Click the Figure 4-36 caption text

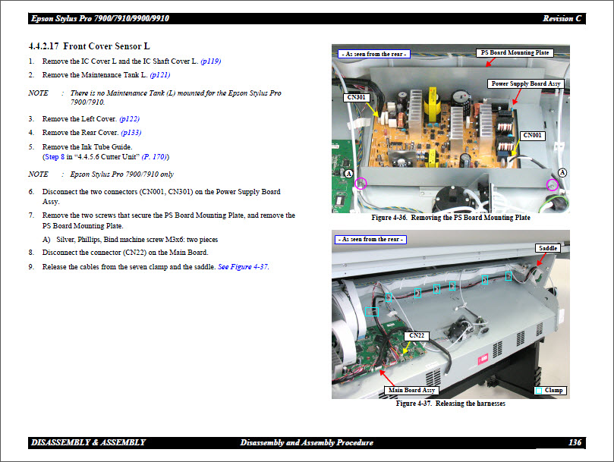450,218
